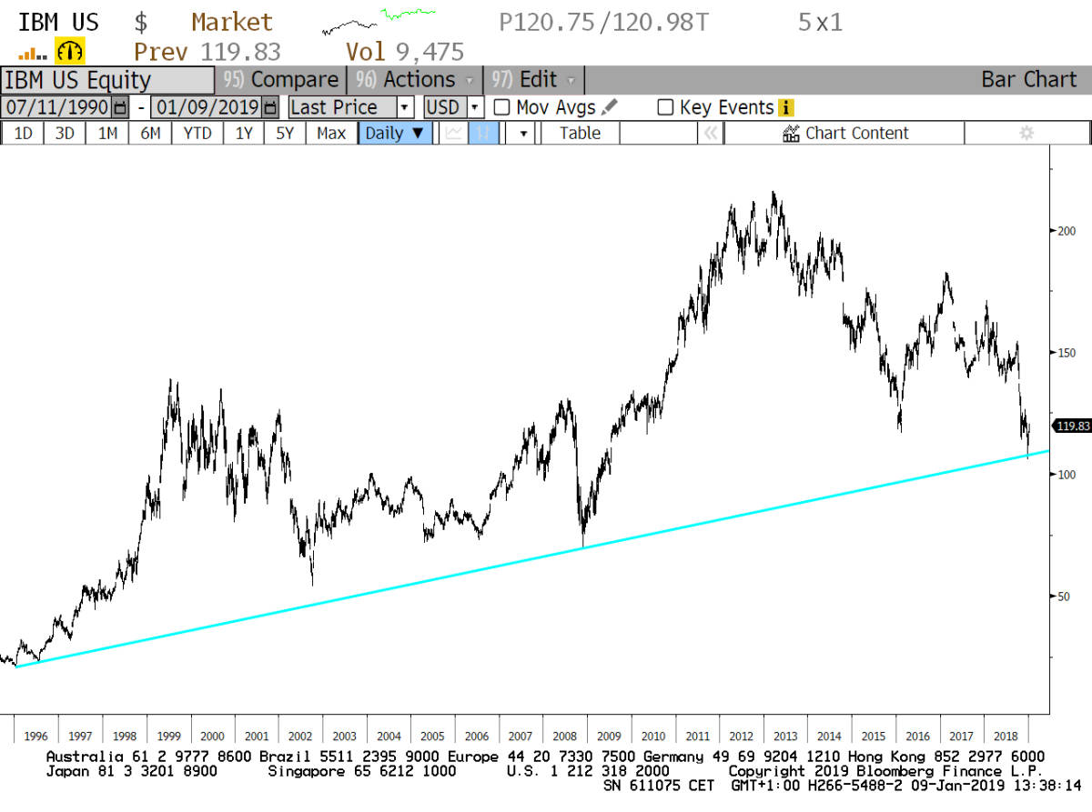
Task: Click the IBM US ticker header text
Action: 59,22
